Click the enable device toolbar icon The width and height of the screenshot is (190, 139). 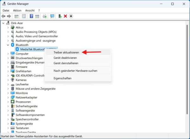pyautogui.click(x=60, y=16)
